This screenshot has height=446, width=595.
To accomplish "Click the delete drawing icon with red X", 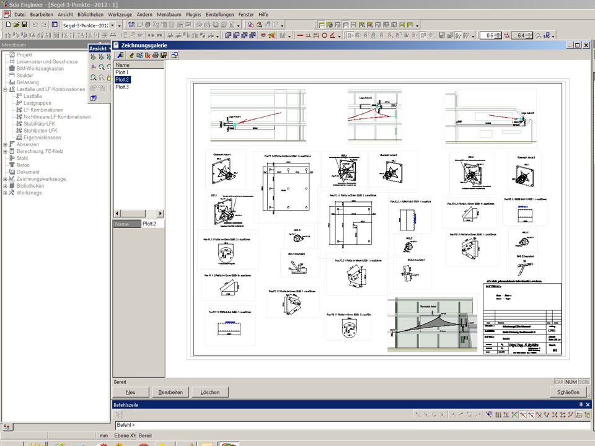I will tap(148, 56).
